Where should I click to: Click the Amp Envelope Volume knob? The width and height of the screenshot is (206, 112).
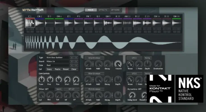coord(117,64)
